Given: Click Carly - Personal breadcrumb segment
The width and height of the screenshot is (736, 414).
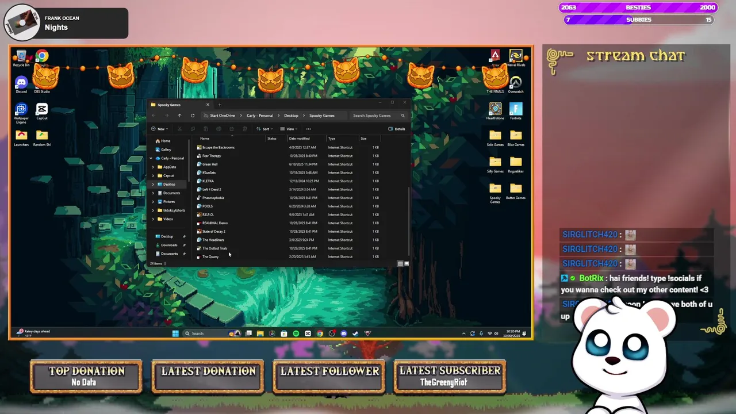Looking at the screenshot, I should (260, 116).
